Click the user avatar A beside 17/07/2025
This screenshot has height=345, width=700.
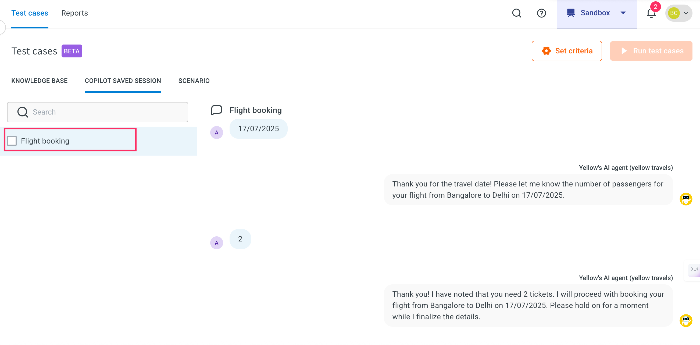(217, 133)
